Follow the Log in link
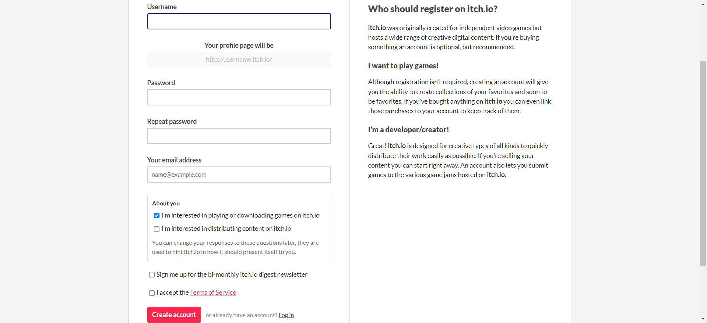 coord(286,315)
